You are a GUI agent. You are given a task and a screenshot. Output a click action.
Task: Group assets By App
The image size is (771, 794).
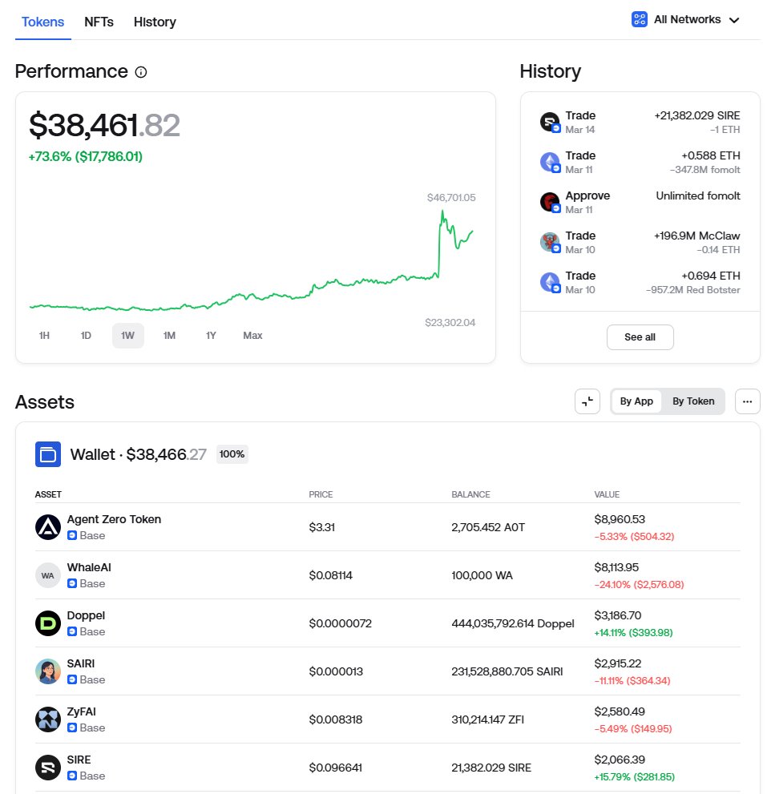tap(636, 401)
